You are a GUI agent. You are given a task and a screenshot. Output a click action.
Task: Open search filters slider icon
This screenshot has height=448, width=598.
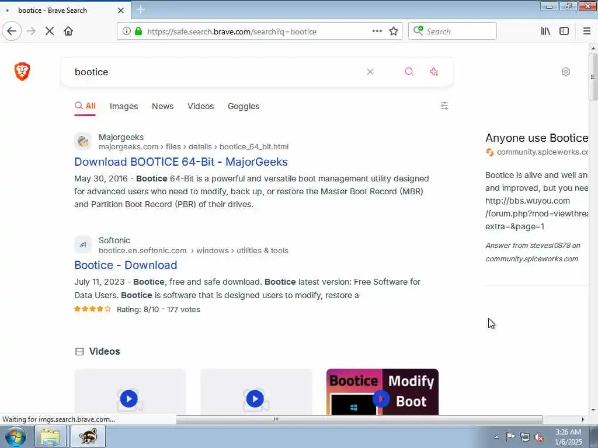click(x=444, y=106)
